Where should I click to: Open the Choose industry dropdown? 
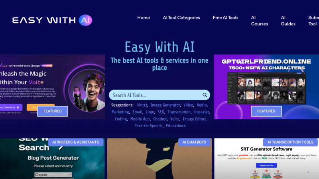click(x=53, y=175)
